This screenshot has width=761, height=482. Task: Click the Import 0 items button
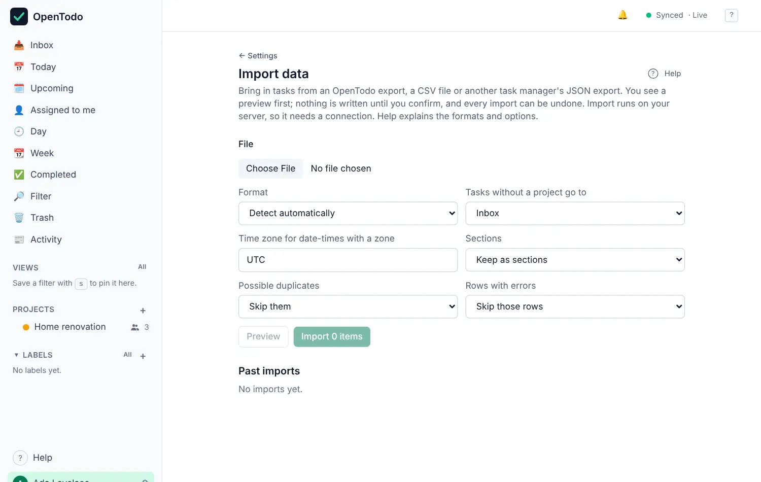332,336
